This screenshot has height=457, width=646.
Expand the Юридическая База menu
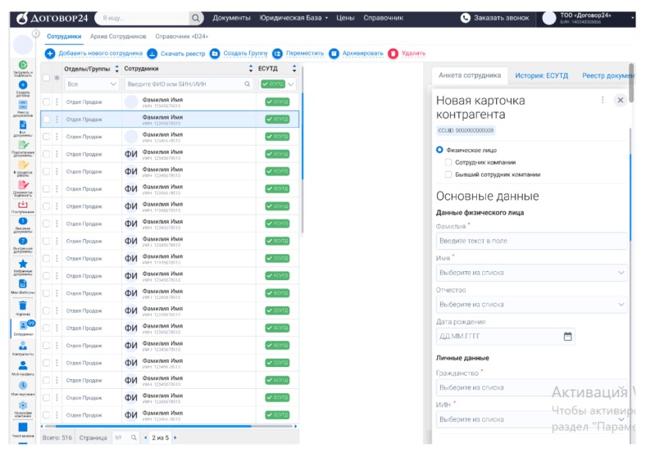293,18
